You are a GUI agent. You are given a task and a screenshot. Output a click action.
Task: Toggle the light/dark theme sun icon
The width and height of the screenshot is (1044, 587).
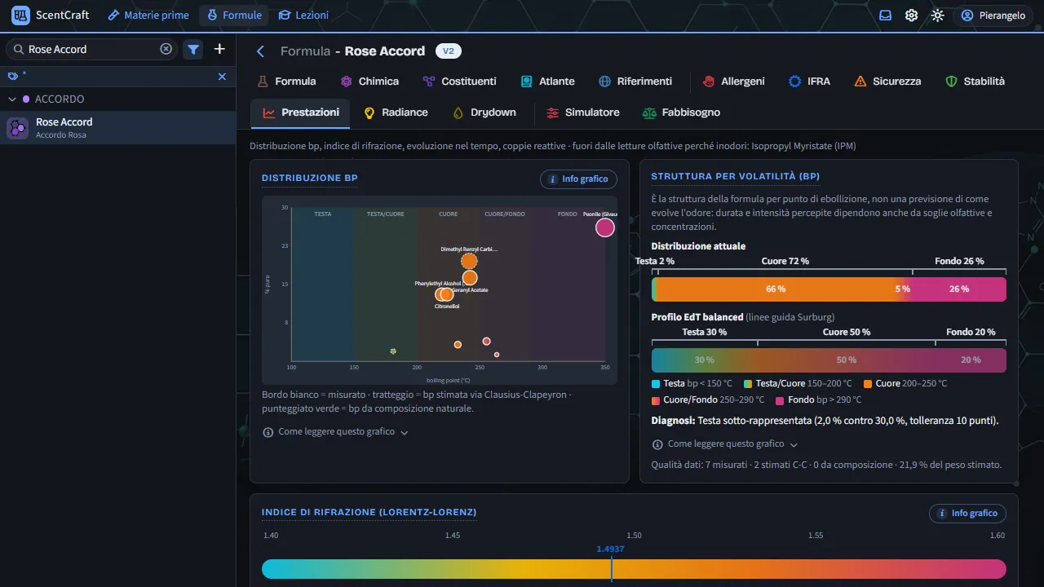[x=937, y=15]
